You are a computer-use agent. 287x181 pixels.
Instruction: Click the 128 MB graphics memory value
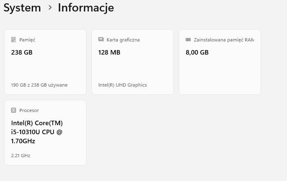(x=109, y=53)
